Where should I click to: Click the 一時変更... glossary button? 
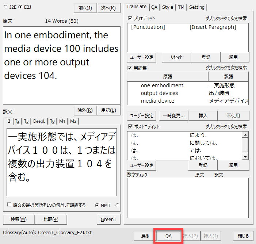[173, 115]
